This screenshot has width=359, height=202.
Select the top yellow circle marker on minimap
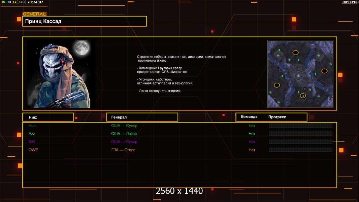point(295,53)
